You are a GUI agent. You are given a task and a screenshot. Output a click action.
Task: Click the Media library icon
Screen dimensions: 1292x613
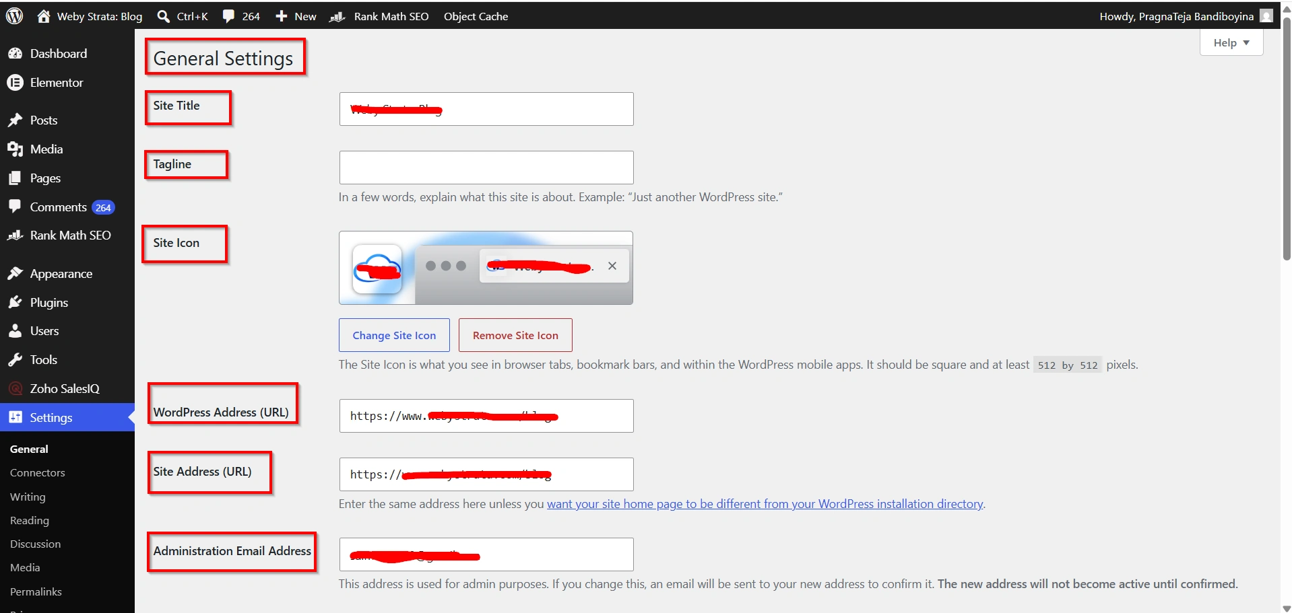(15, 149)
